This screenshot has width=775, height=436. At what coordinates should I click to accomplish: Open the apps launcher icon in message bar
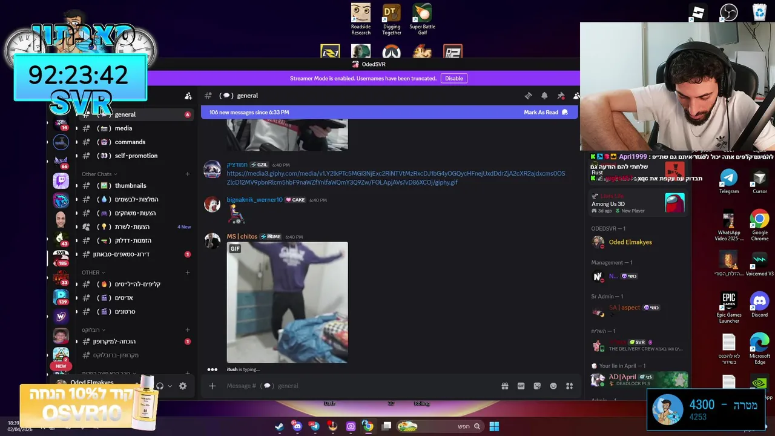click(569, 386)
